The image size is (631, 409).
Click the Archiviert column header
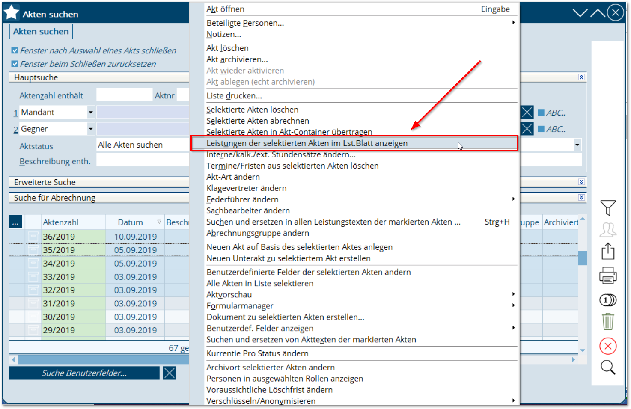(561, 222)
